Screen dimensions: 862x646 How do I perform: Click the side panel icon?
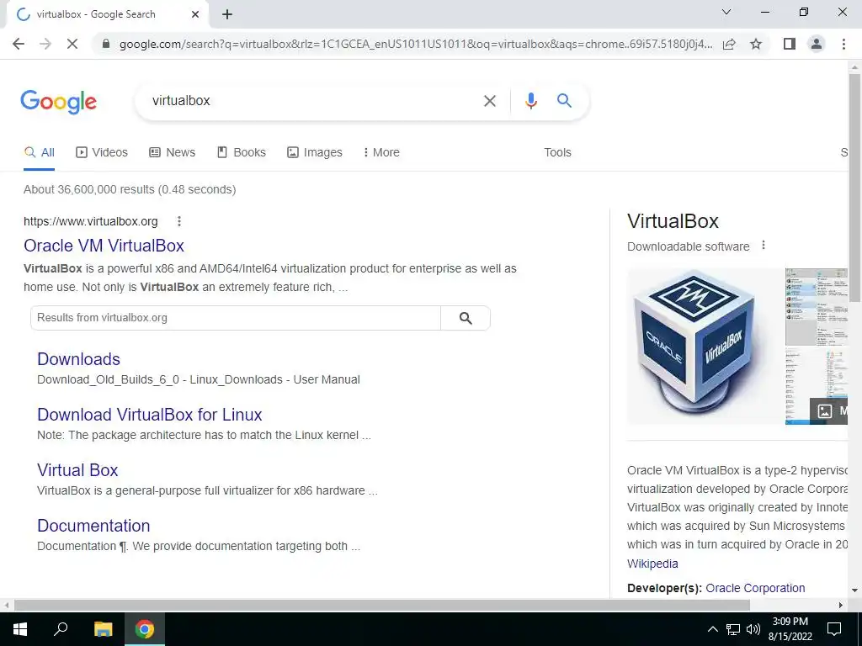point(790,44)
